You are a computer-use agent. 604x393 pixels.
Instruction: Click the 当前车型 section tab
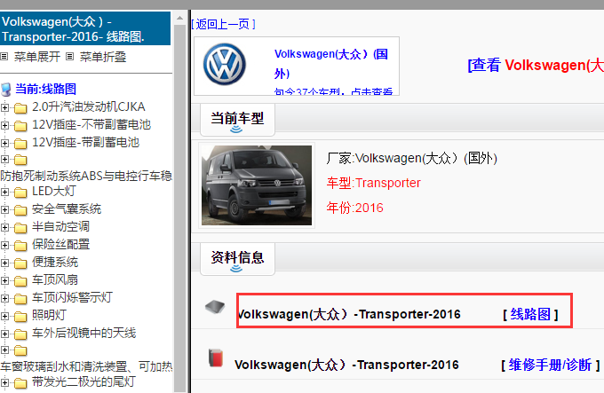coord(237,120)
